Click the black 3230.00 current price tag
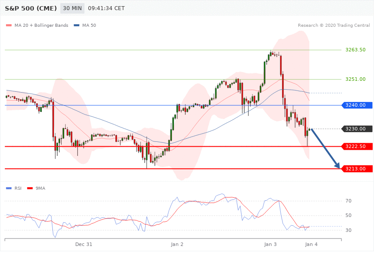 click(357, 129)
